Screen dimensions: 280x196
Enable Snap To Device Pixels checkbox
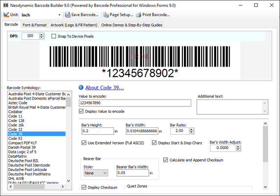tap(53, 36)
